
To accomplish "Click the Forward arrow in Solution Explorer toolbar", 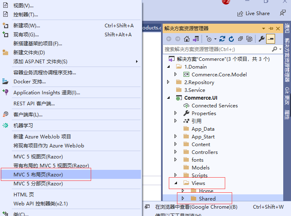I will pos(178,39).
